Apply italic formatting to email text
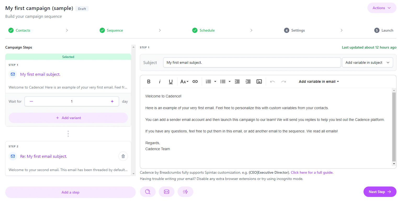Screen dimensions: 408x204 tap(160, 81)
